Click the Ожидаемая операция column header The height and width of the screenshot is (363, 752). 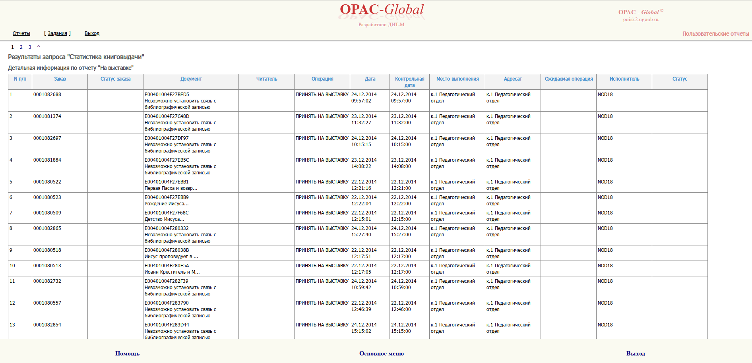click(x=569, y=79)
